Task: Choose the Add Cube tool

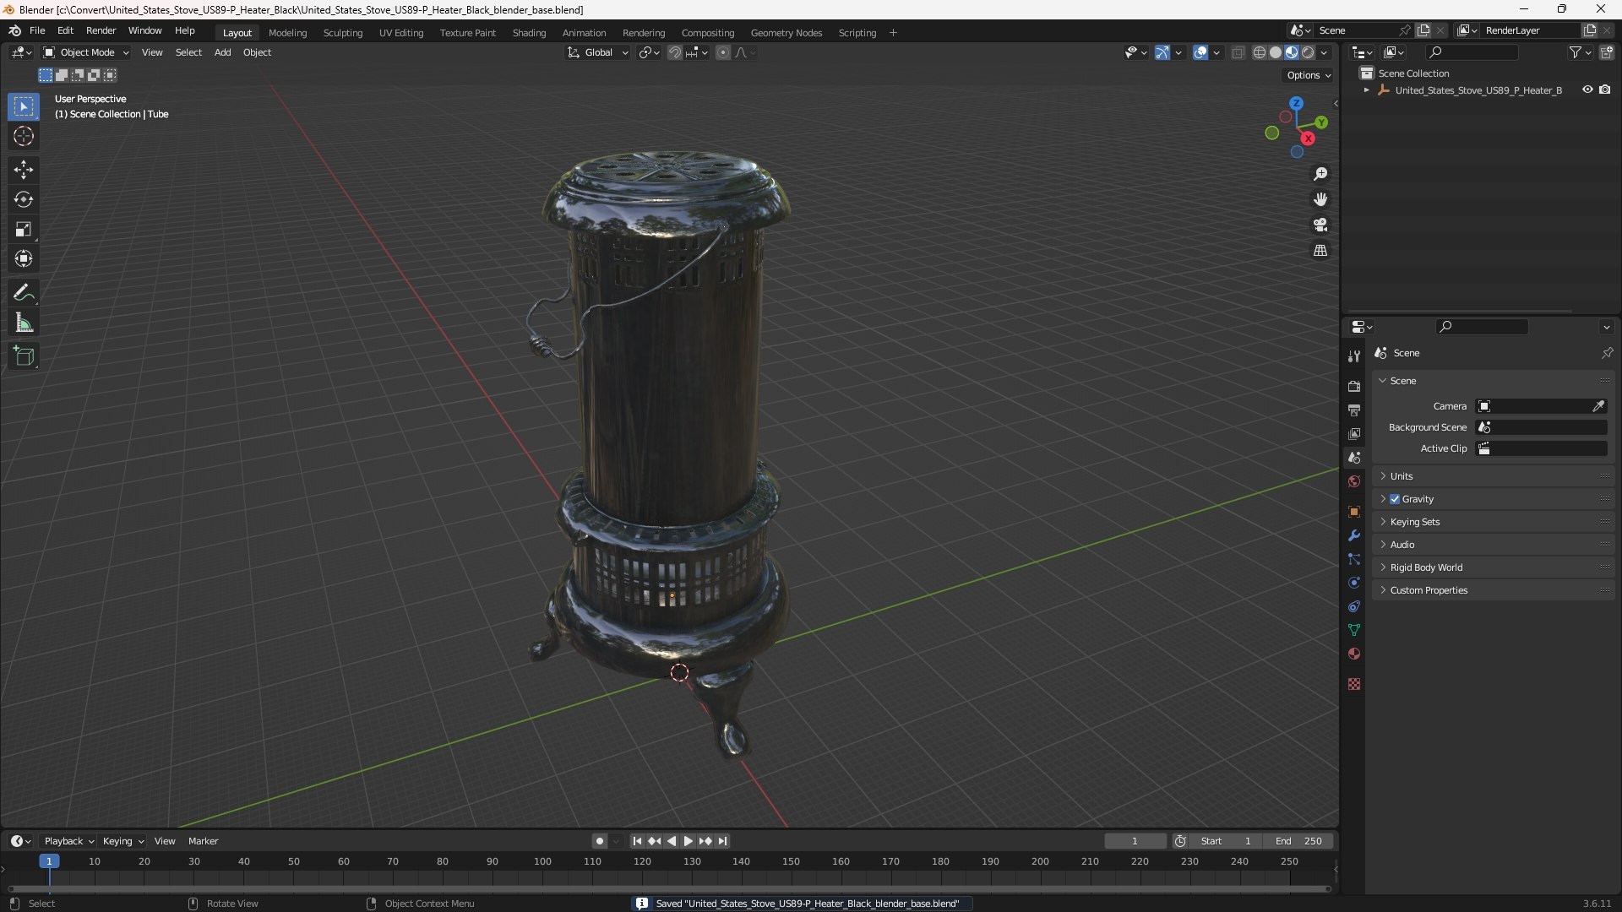Action: 24,356
